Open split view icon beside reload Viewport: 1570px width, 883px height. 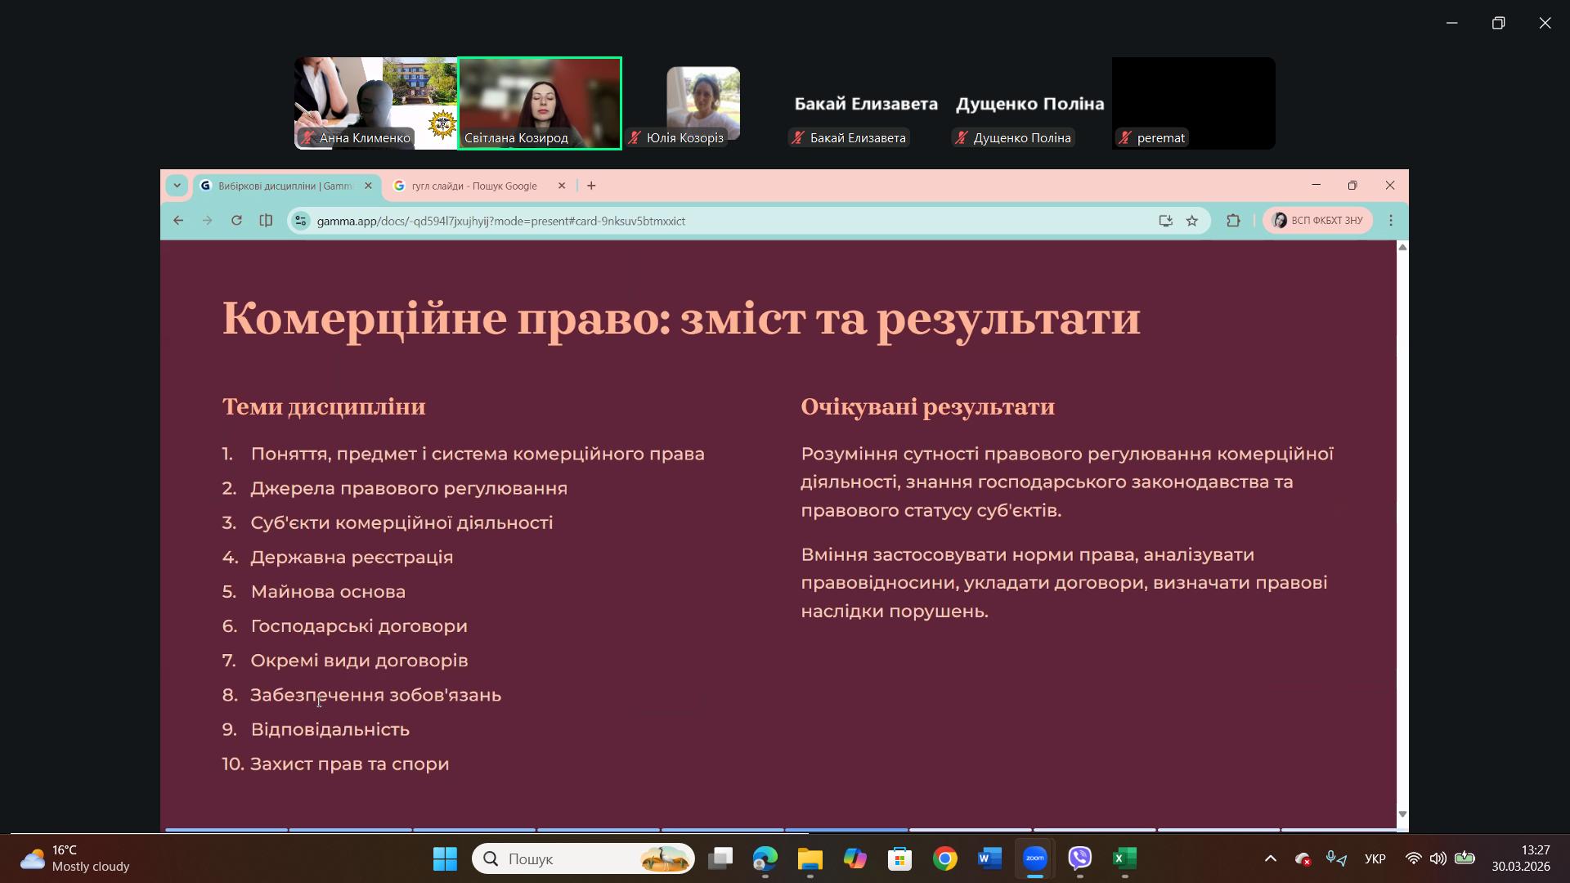[x=266, y=221]
